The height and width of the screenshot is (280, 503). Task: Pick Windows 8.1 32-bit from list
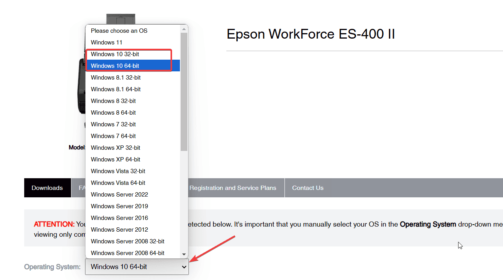click(x=133, y=78)
